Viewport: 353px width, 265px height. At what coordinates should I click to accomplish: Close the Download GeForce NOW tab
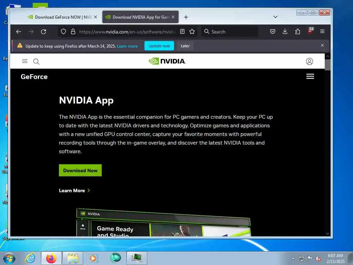[x=95, y=17]
